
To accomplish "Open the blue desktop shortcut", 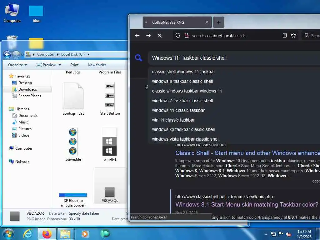I will click(x=36, y=13).
